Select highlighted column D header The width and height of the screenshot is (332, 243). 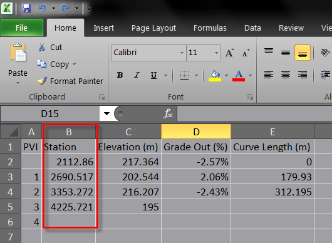(x=196, y=132)
